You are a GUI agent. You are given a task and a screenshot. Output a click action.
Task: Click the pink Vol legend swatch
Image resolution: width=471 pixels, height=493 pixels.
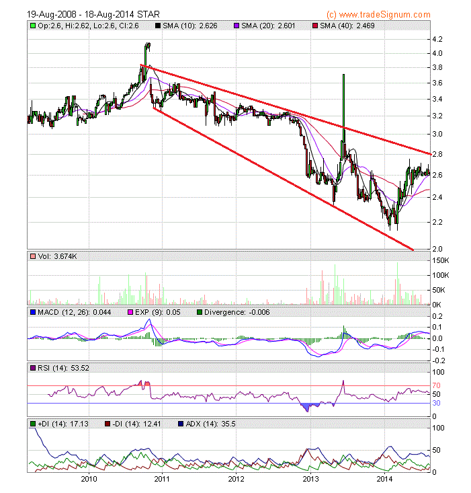point(33,256)
